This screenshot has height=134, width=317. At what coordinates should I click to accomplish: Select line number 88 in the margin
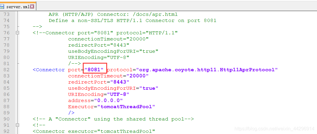7,107
